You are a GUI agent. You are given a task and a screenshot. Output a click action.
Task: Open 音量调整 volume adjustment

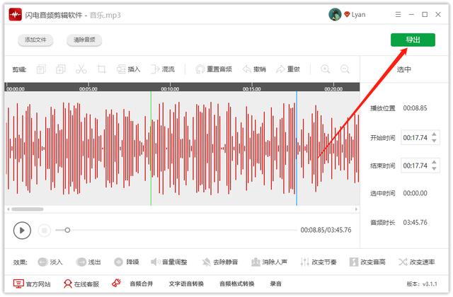[169, 262]
